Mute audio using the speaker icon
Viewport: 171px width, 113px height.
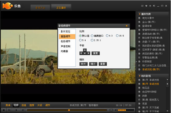click(116, 110)
